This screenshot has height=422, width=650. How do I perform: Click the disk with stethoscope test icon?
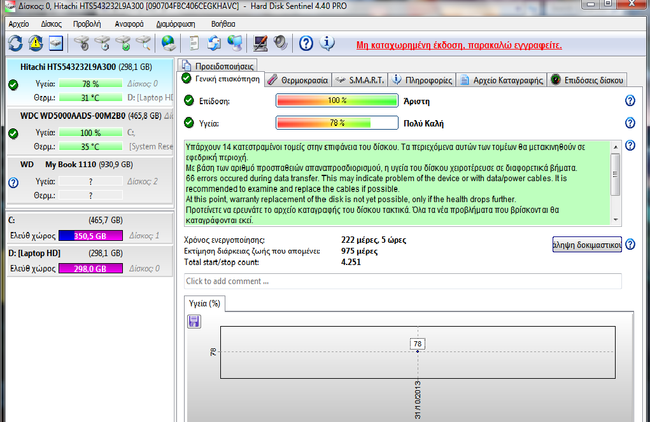(81, 43)
